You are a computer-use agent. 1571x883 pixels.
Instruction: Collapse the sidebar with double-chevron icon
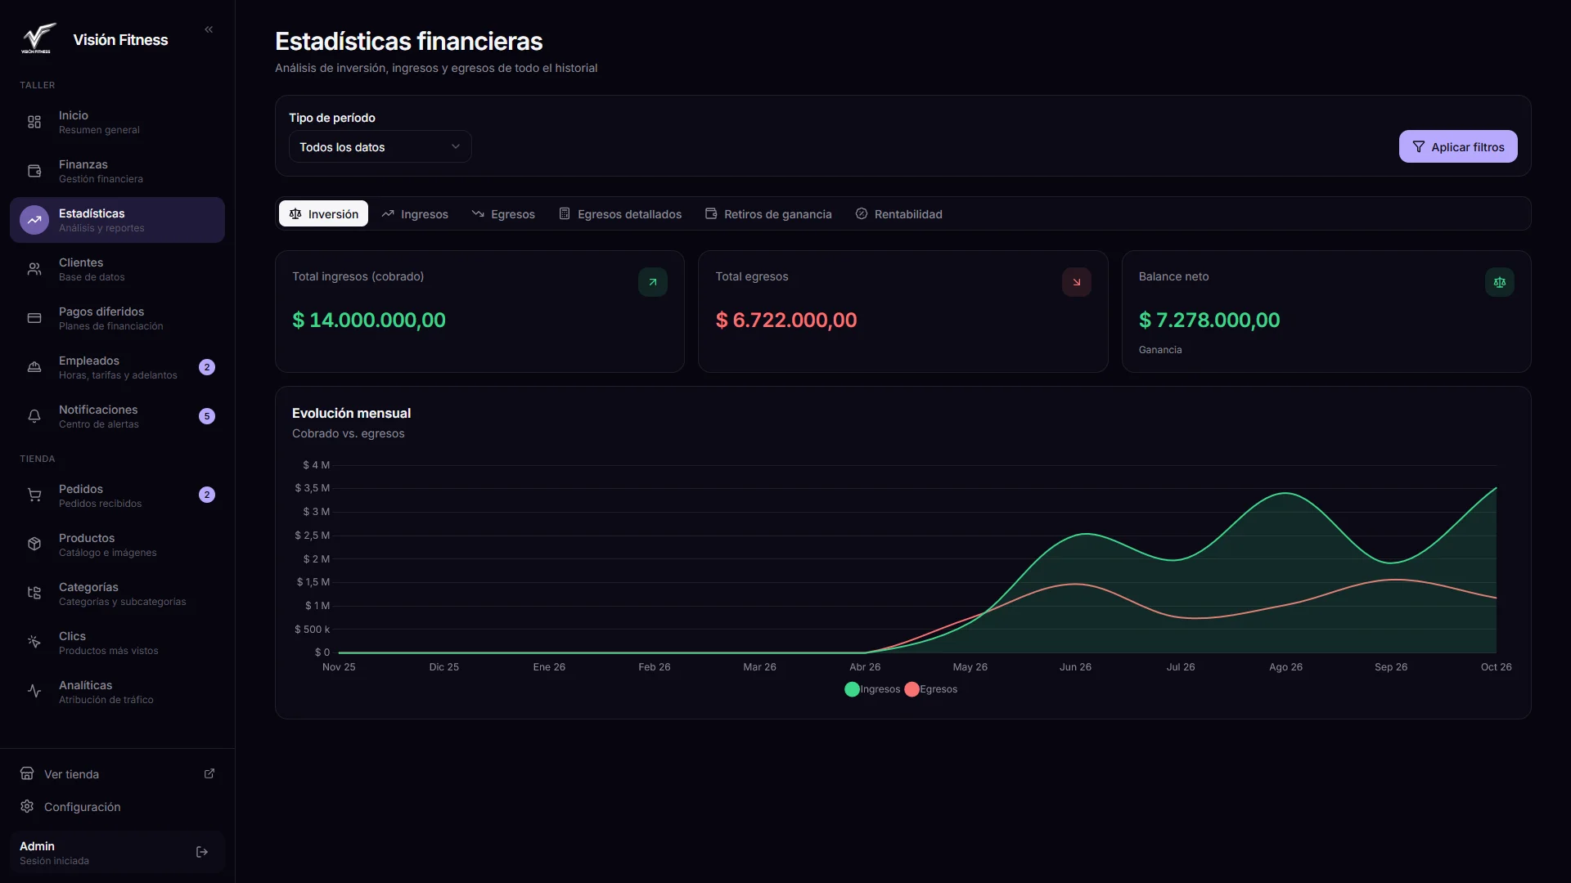tap(209, 29)
